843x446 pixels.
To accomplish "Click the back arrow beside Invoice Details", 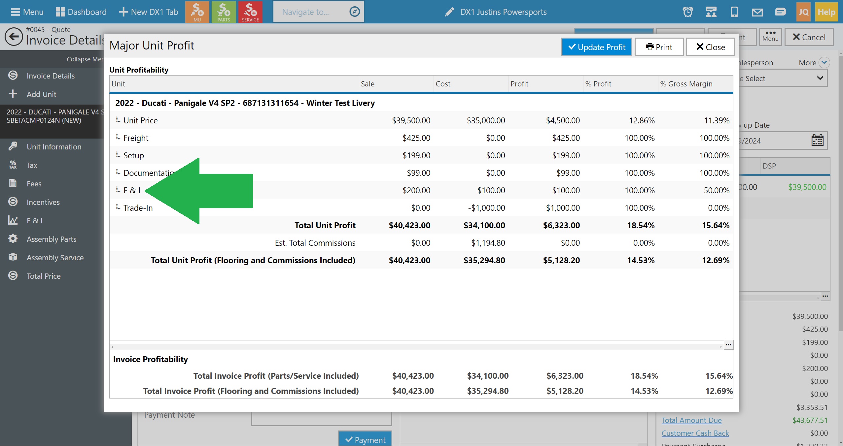I will coord(14,37).
